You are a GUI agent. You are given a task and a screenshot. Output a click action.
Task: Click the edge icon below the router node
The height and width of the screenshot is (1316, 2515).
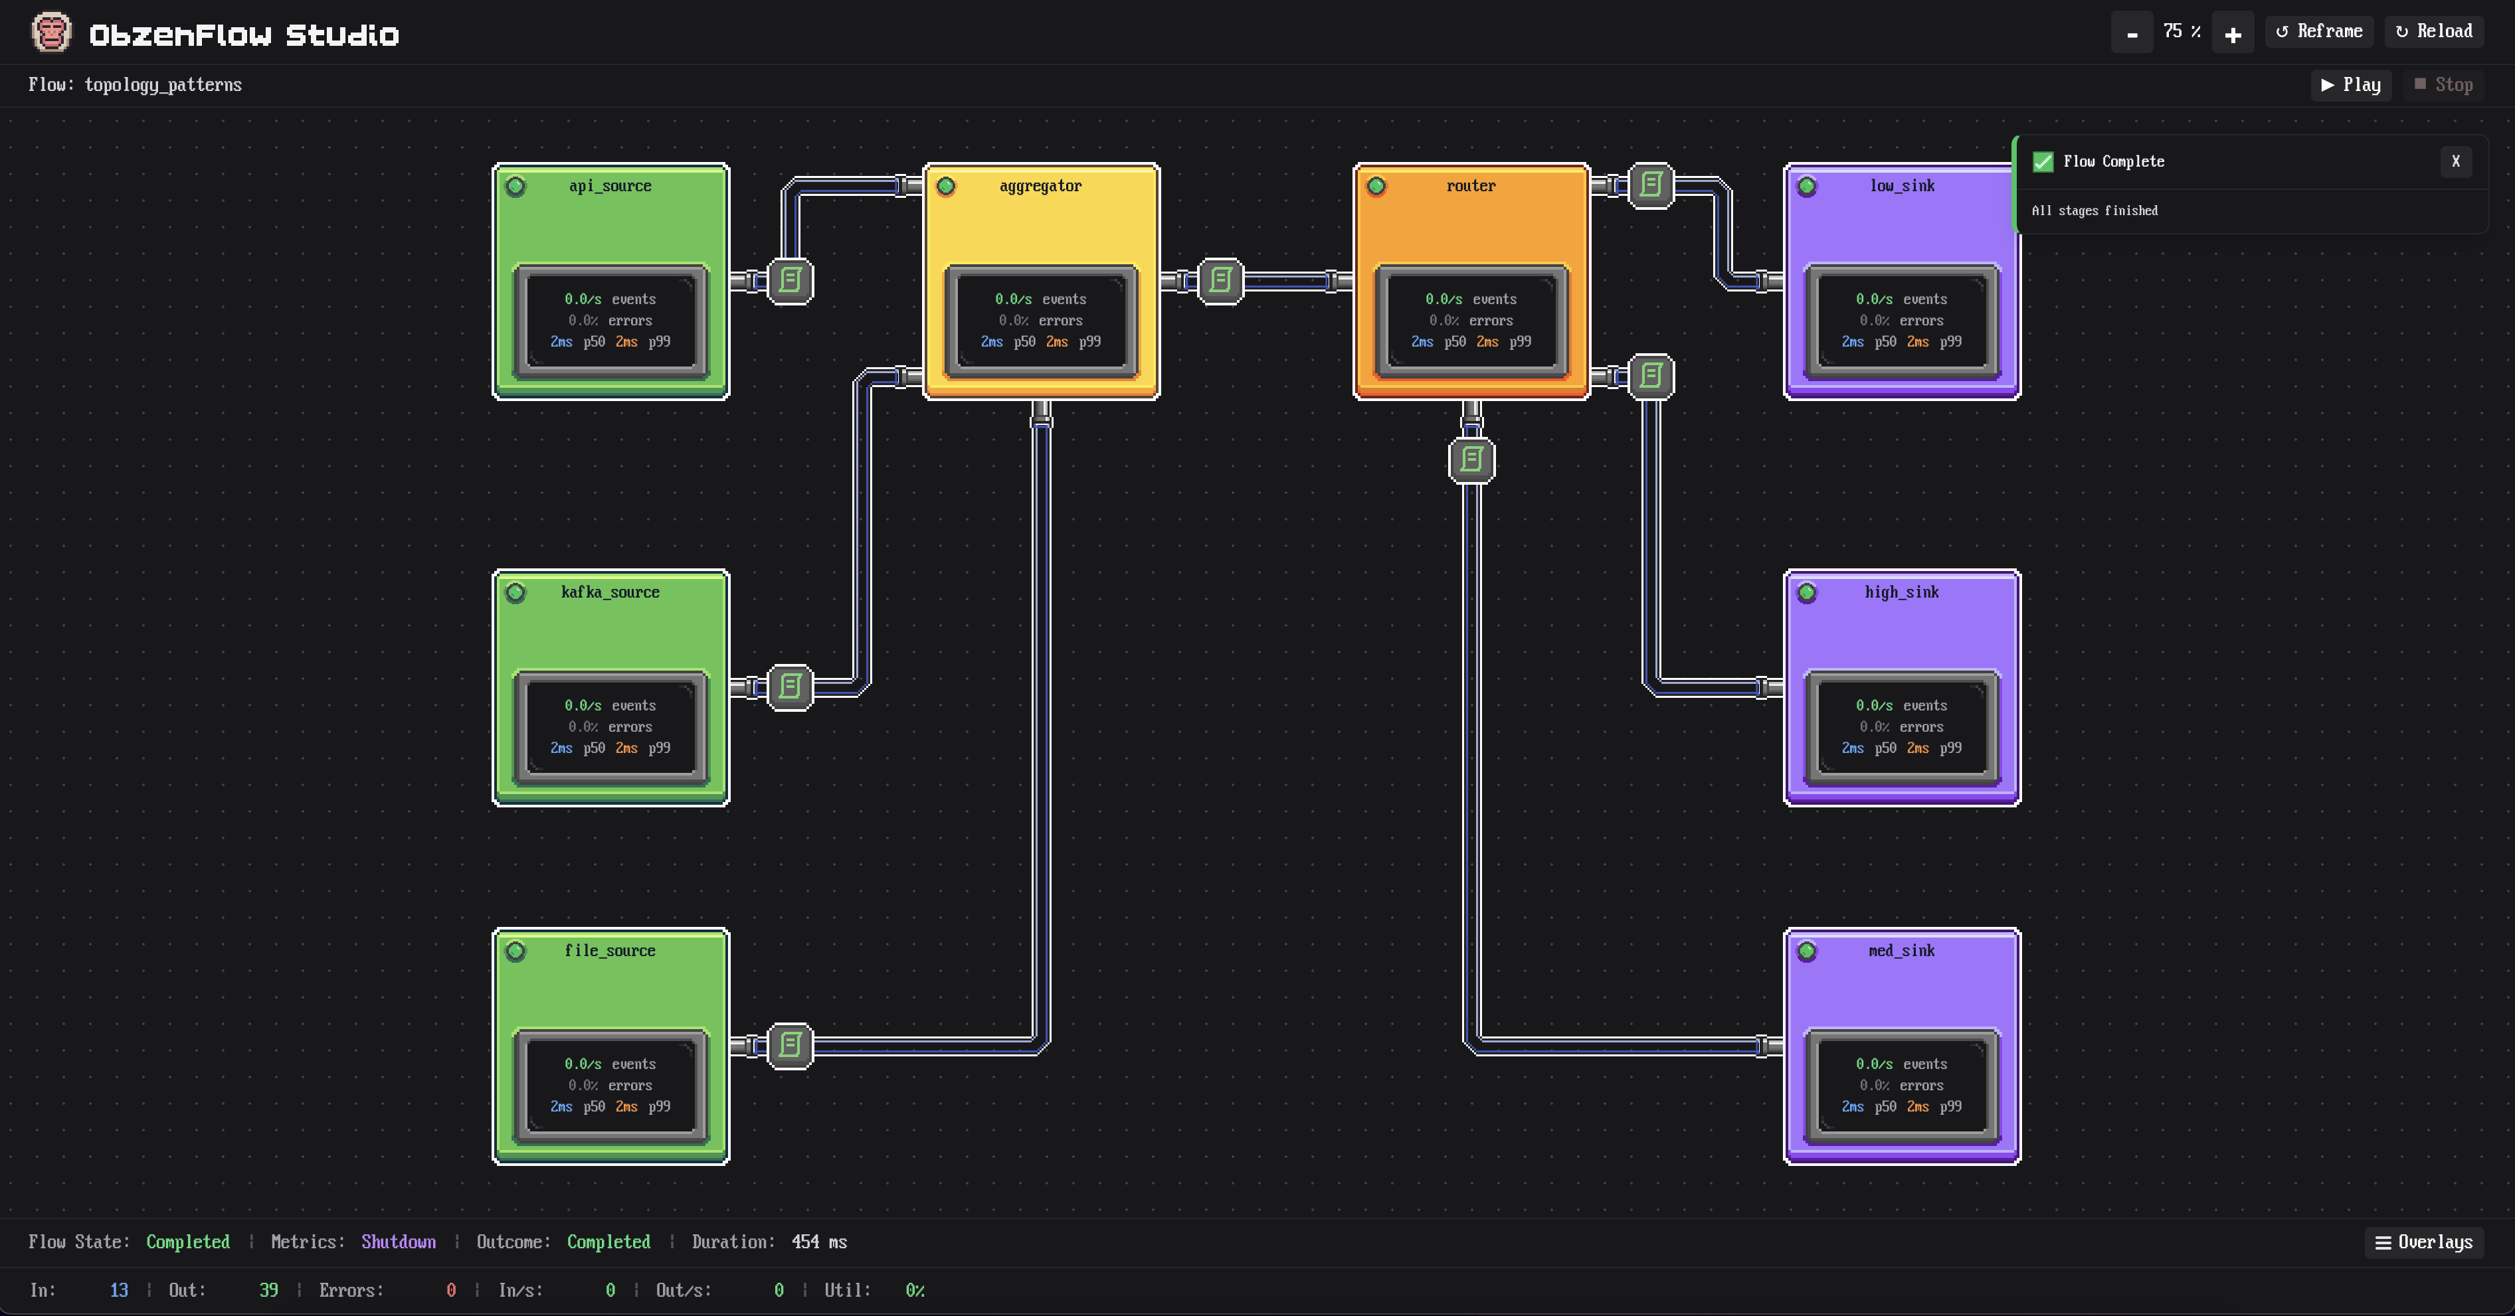tap(1471, 459)
